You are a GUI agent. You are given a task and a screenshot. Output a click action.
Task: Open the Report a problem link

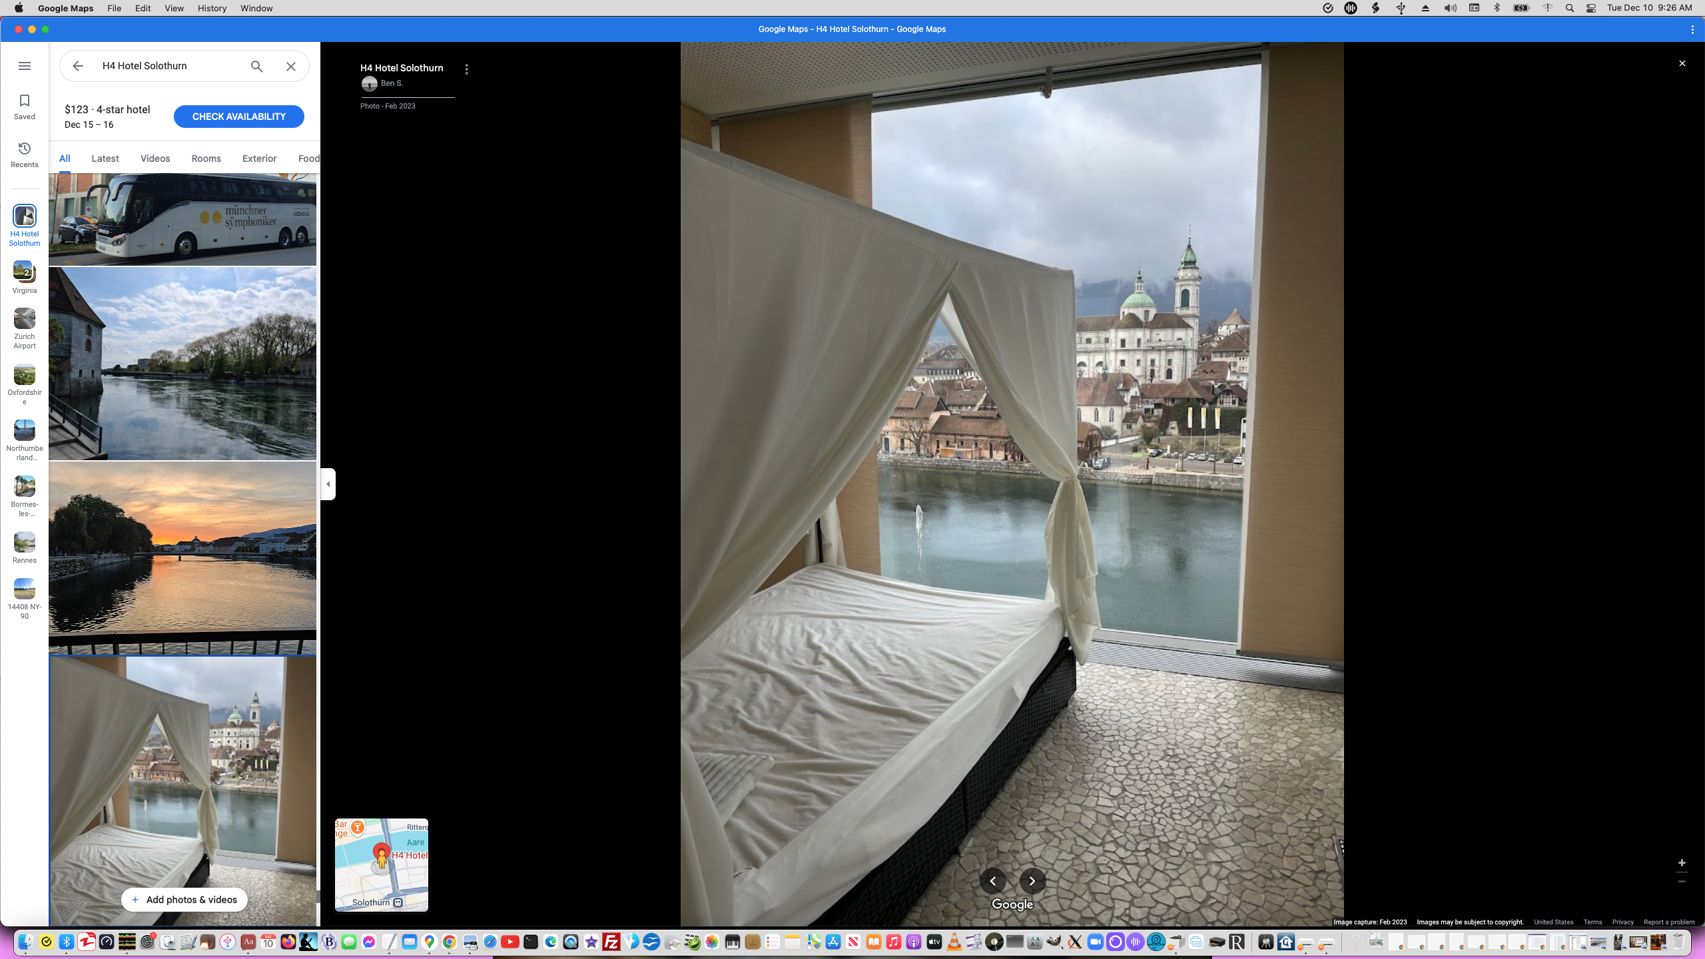tap(1669, 922)
